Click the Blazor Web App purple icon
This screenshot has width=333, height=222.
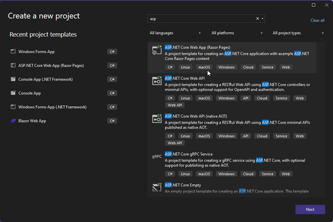pos(13,121)
